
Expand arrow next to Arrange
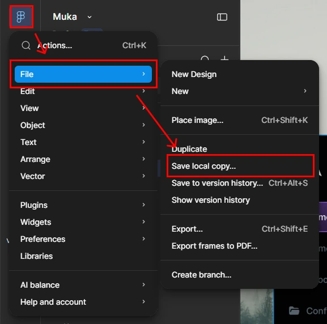click(x=144, y=159)
